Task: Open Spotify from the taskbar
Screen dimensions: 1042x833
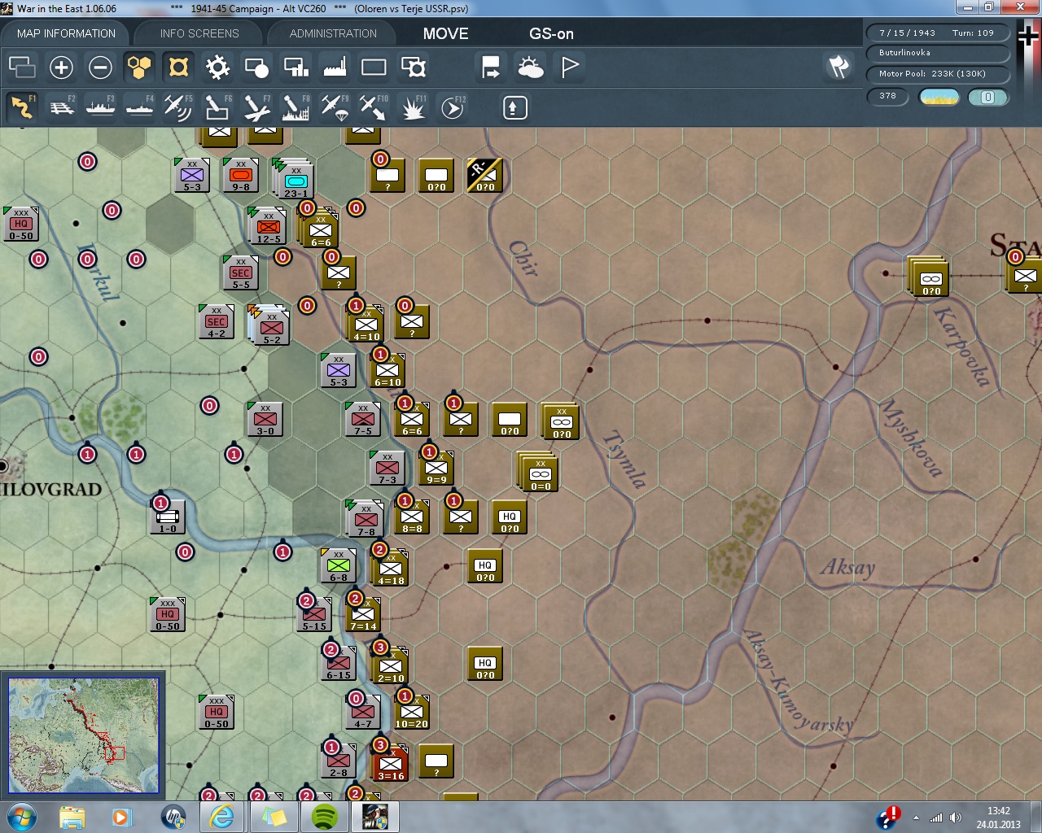Action: (325, 817)
